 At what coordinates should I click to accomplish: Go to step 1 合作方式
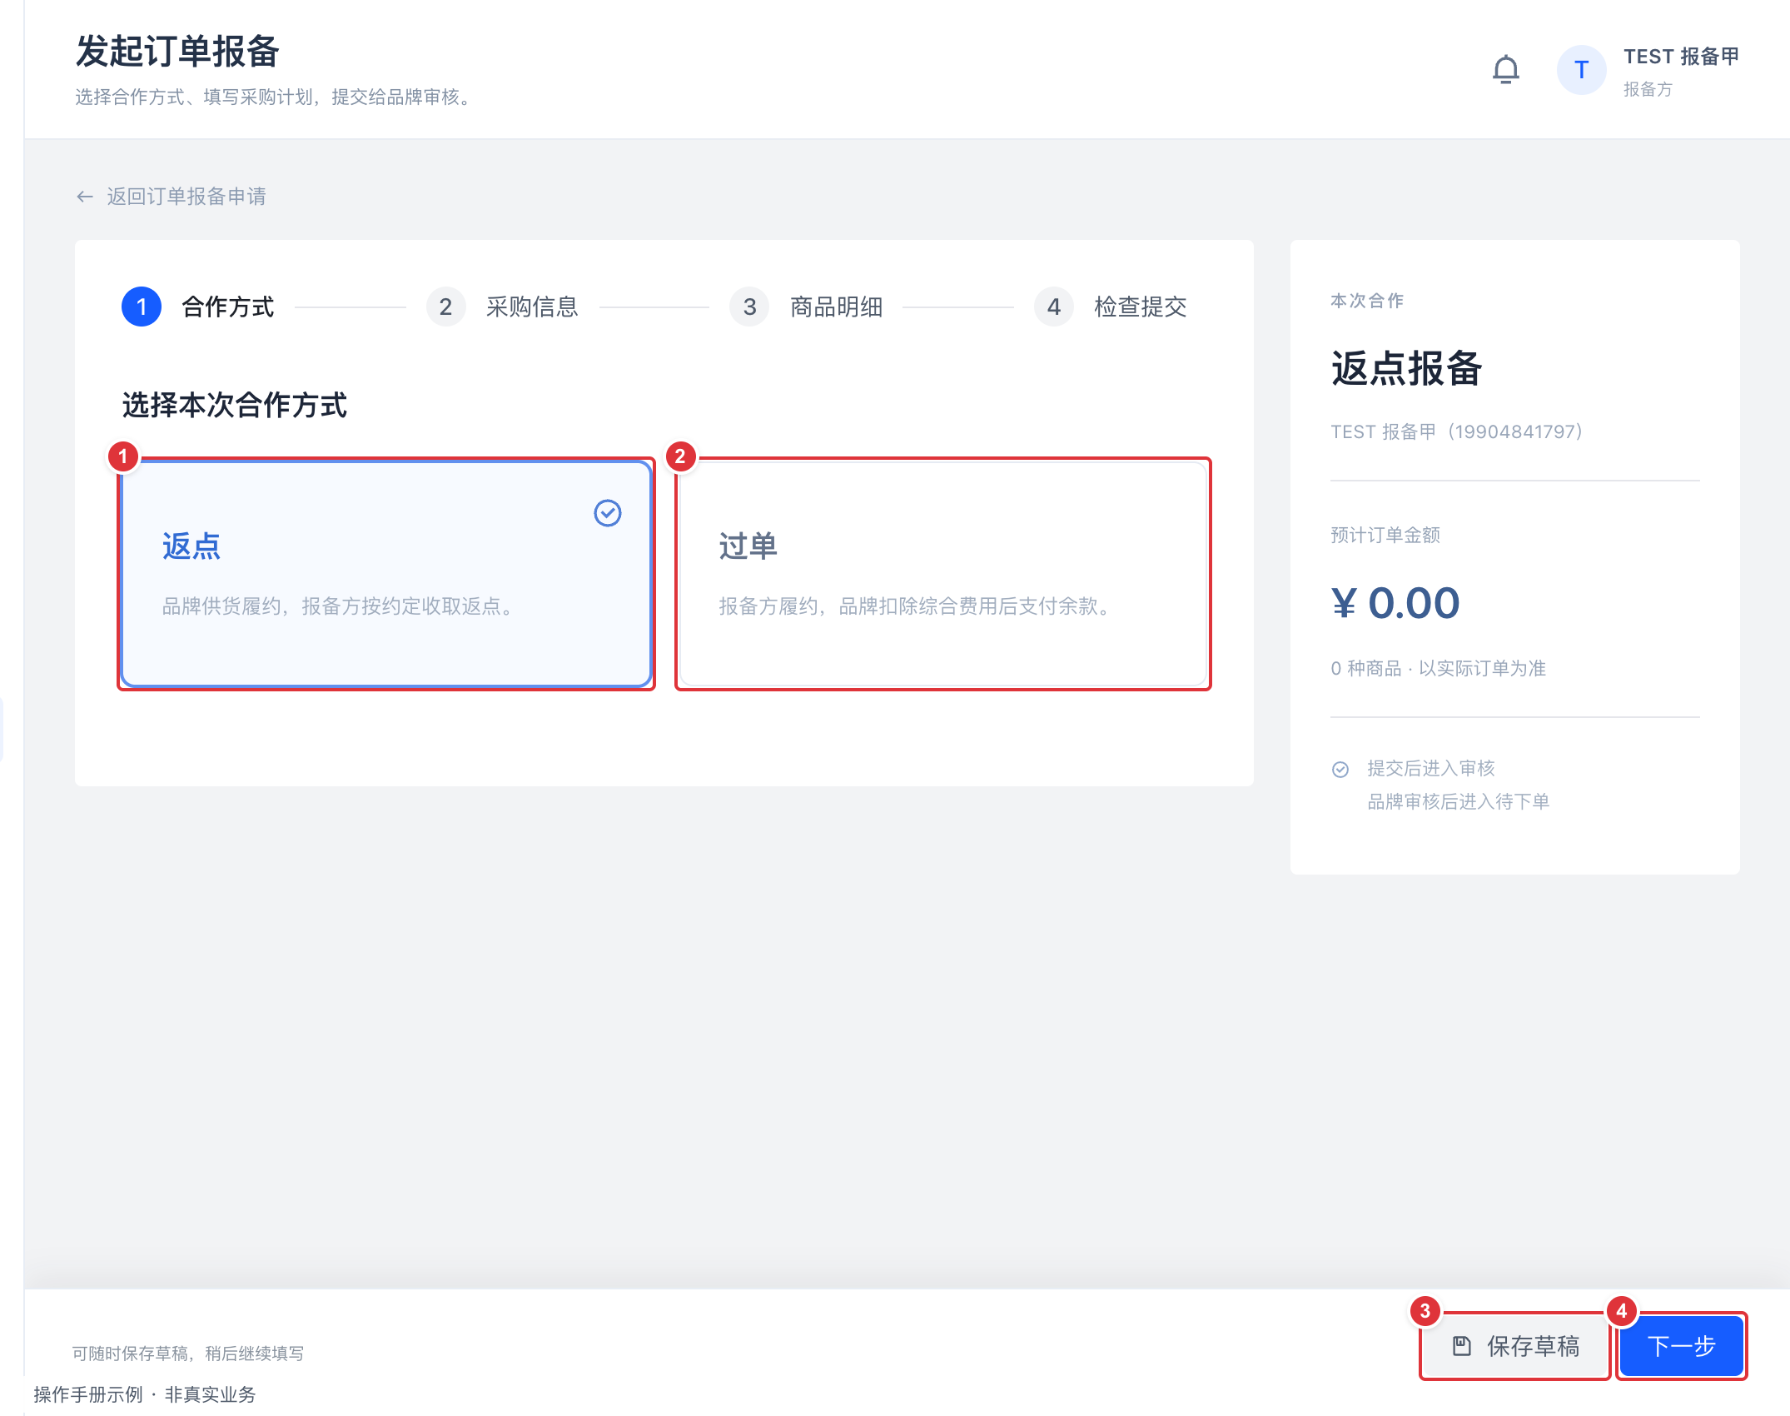pyautogui.click(x=198, y=307)
